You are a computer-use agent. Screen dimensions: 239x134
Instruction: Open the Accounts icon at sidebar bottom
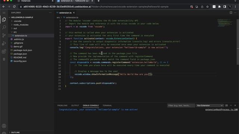pyautogui.click(x=4, y=126)
